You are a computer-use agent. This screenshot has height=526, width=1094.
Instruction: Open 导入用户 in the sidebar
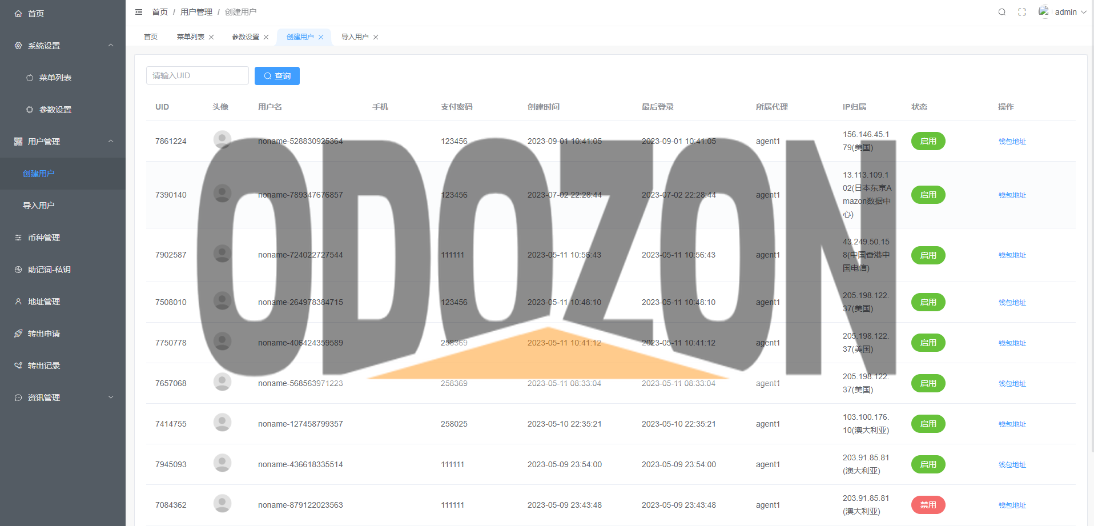coord(63,206)
